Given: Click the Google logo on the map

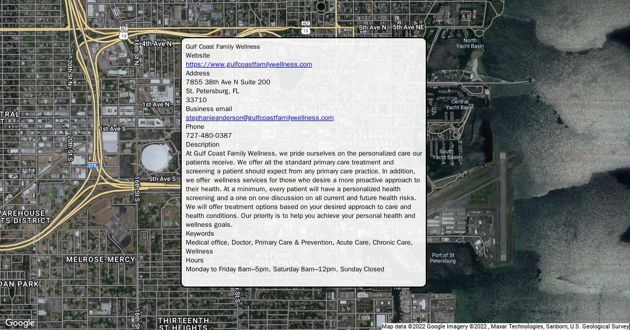Looking at the screenshot, I should click(x=19, y=323).
